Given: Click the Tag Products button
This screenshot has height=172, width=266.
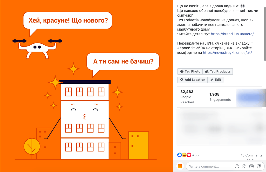Looking at the screenshot, I should (x=218, y=71).
